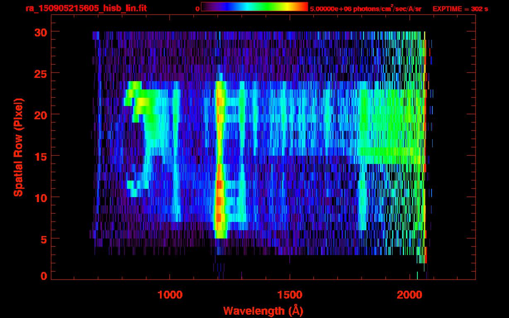Click the Spatial Row (Pixel) axis label
Viewport: 509px width, 318px height.
18,147
